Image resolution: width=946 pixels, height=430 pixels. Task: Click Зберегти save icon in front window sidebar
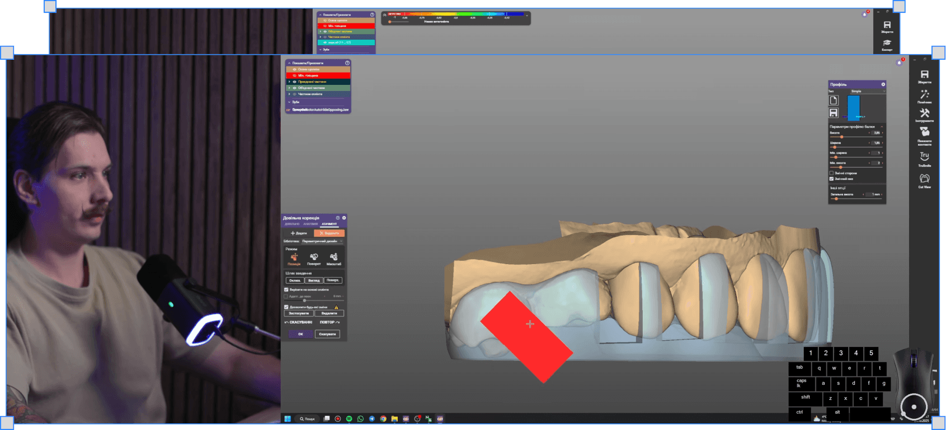click(924, 75)
